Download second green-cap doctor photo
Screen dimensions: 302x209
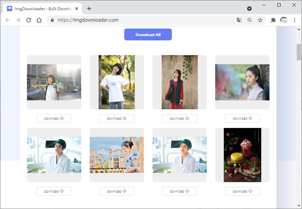(179, 191)
